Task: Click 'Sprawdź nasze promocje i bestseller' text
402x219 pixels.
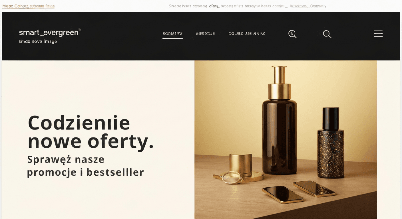Action: click(x=85, y=166)
